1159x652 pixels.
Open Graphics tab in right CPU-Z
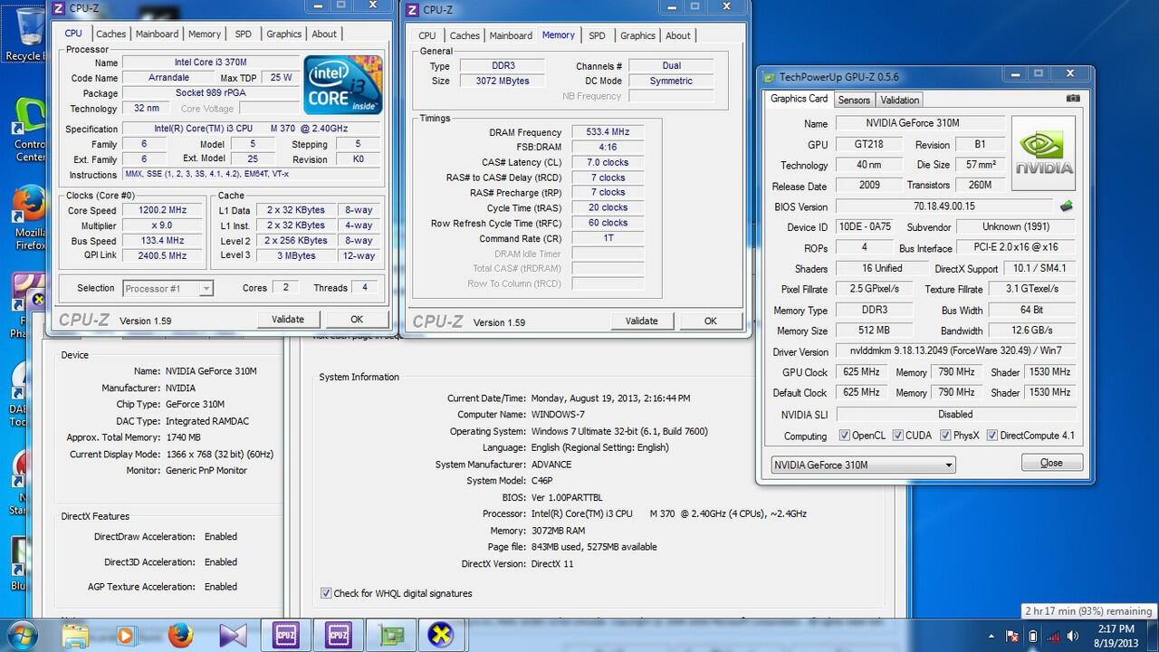point(637,36)
